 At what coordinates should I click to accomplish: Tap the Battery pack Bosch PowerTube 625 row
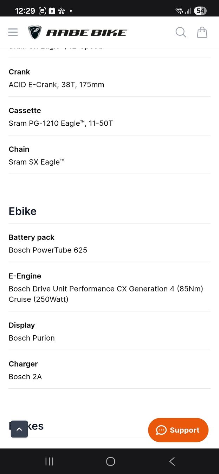coord(109,244)
